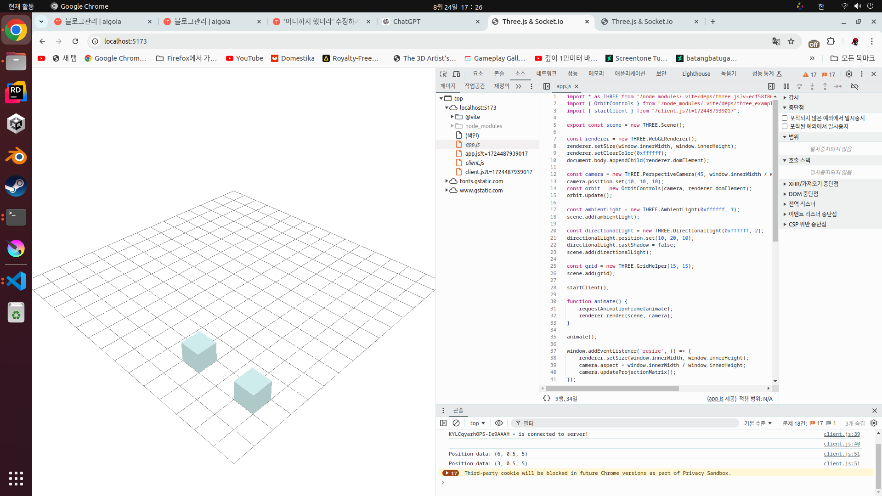Bookmark this page star icon
The height and width of the screenshot is (496, 882).
tap(791, 41)
